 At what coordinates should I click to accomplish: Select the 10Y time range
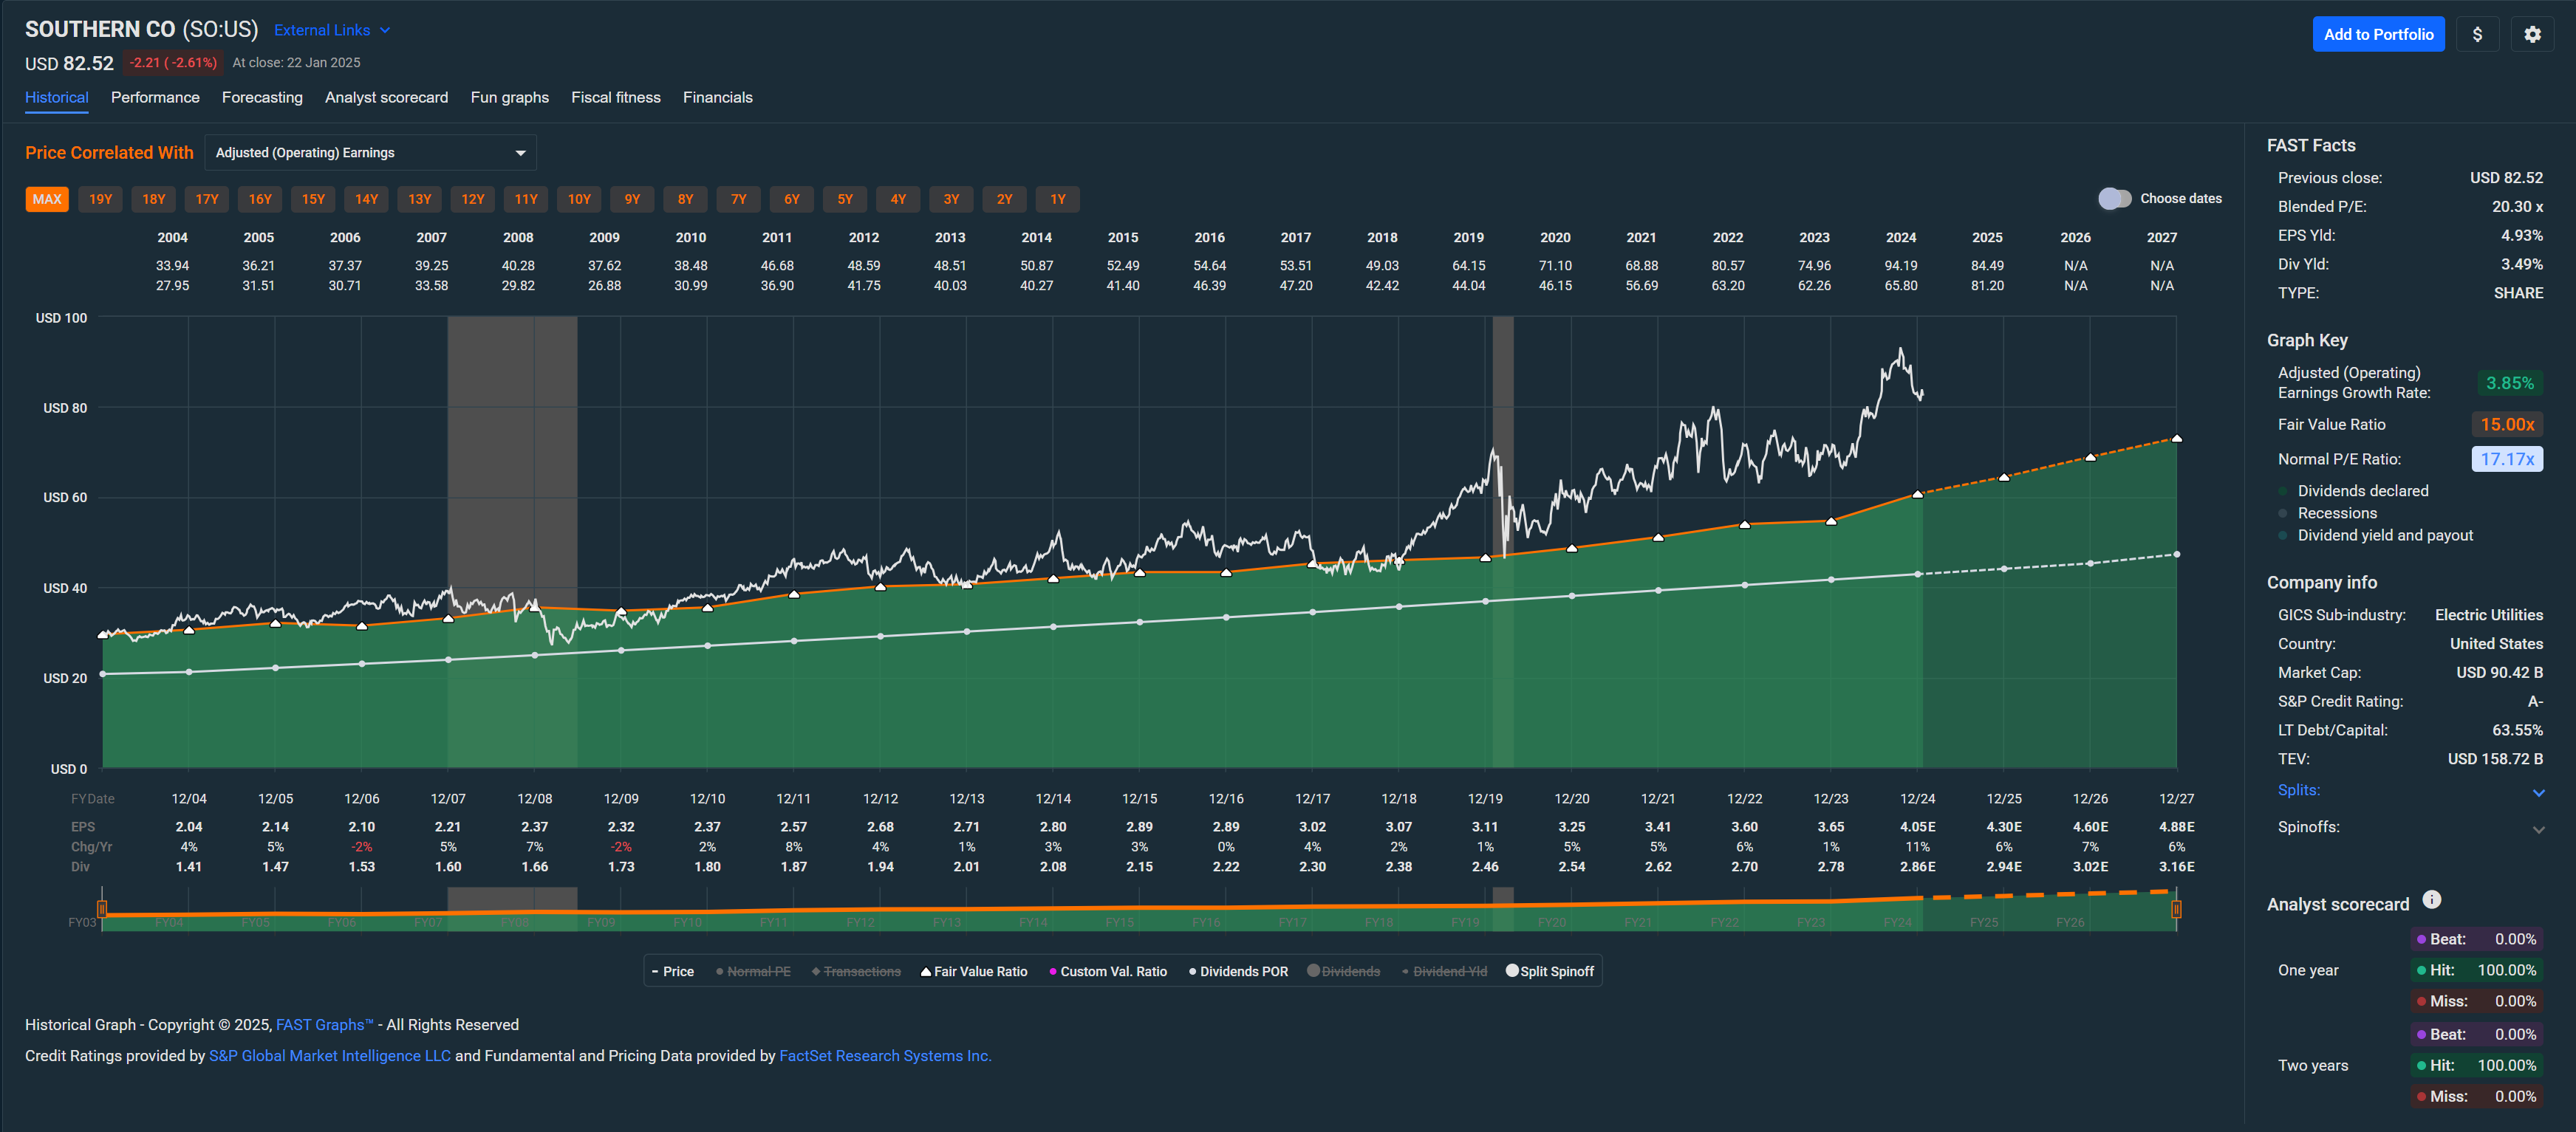(579, 199)
